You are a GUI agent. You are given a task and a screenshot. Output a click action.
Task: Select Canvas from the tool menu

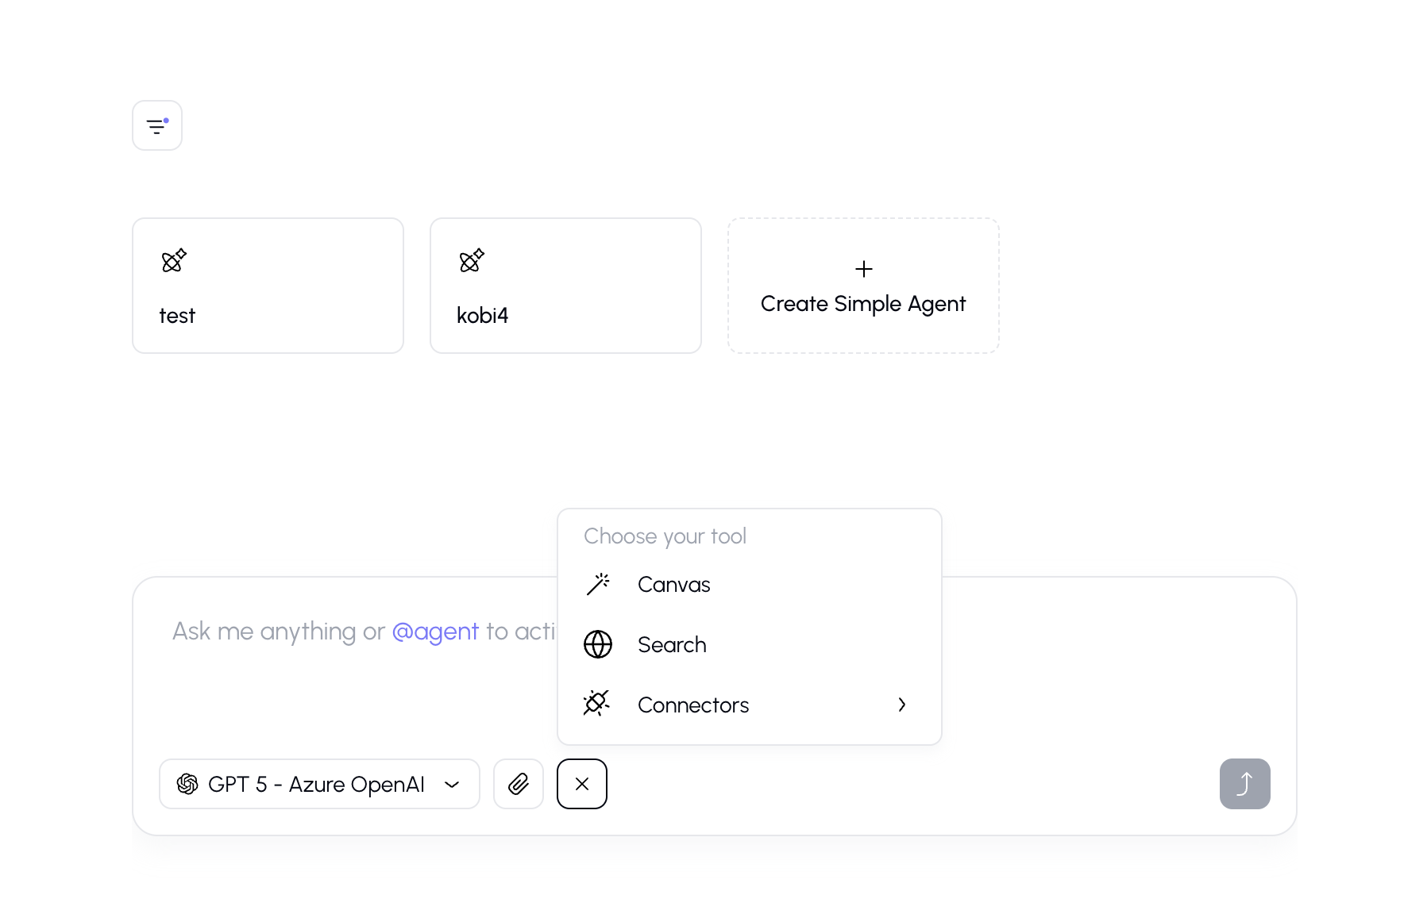click(x=674, y=584)
